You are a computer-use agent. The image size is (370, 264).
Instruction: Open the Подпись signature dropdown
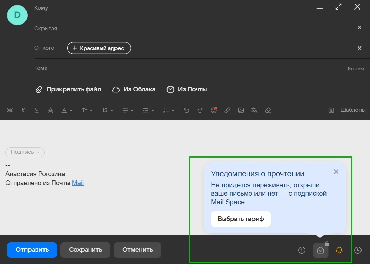pos(25,152)
